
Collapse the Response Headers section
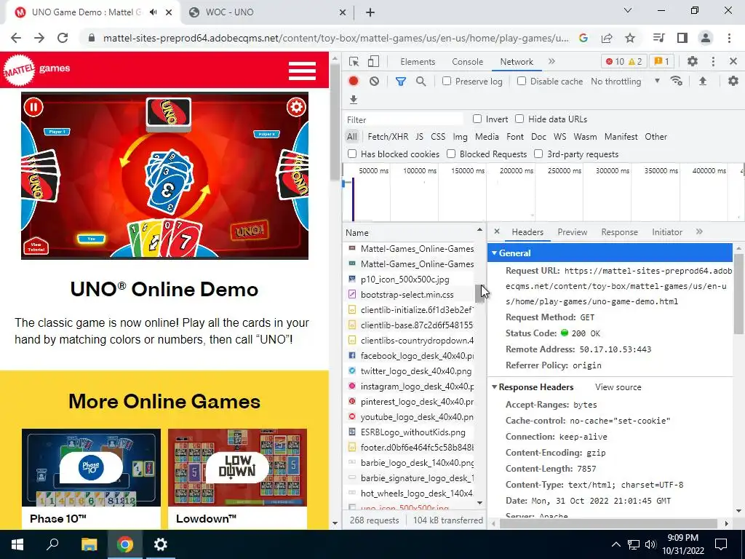(494, 387)
